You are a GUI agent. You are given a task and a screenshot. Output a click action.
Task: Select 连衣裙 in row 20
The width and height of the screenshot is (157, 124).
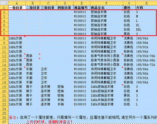click(48, 91)
